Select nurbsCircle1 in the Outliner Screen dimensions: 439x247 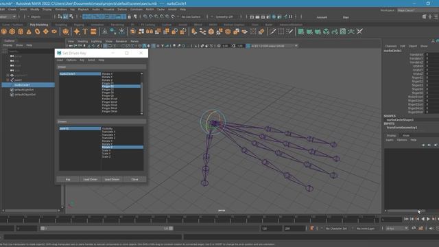[x=28, y=85]
